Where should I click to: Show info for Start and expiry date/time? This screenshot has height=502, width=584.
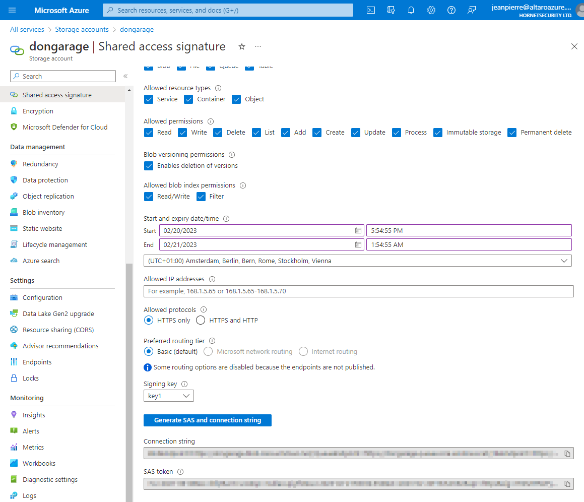pos(226,219)
